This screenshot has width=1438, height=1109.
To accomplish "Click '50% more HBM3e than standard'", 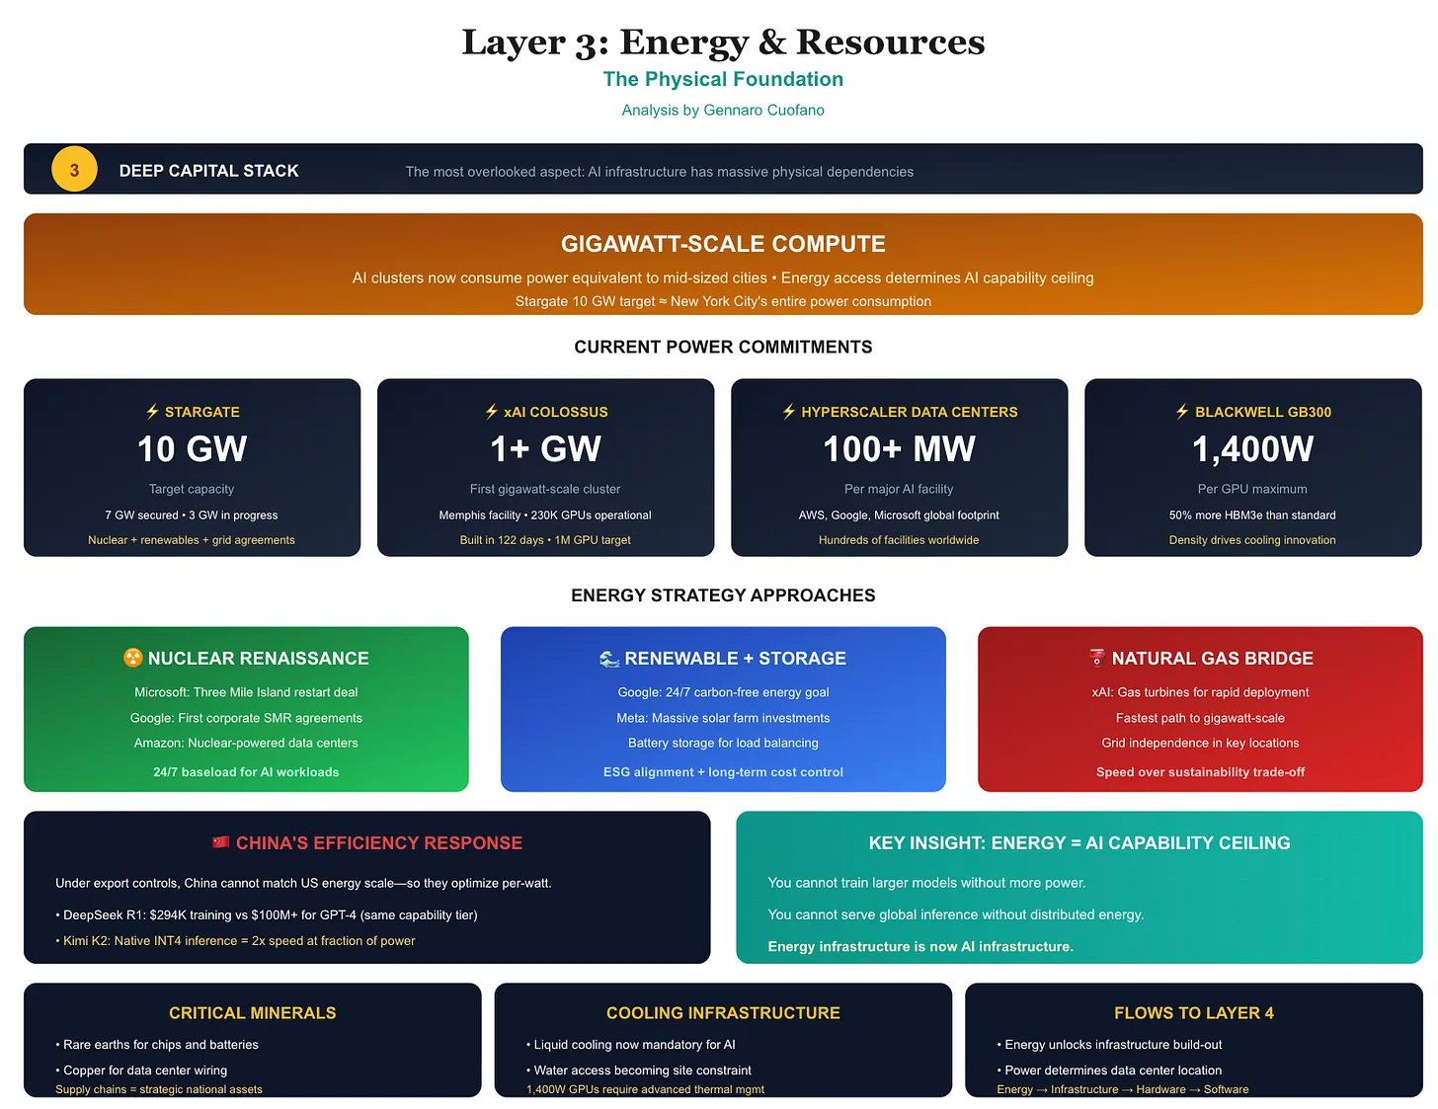I will pos(1252,515).
